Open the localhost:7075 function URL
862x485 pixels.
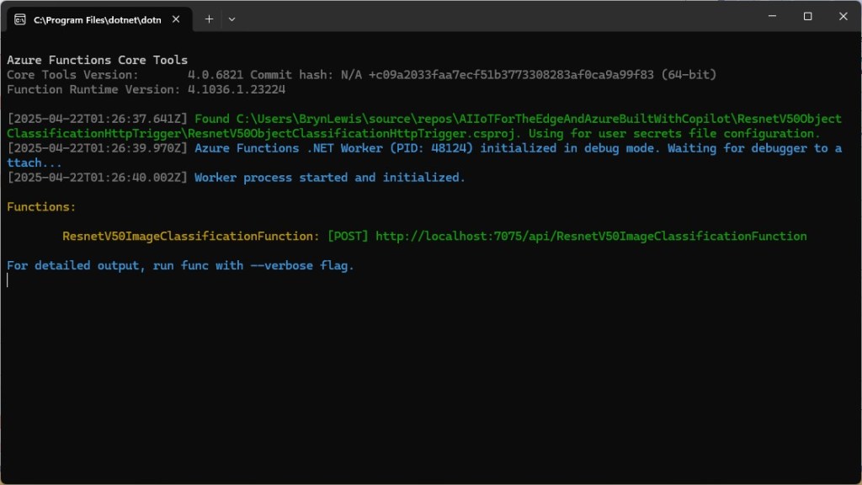(590, 237)
